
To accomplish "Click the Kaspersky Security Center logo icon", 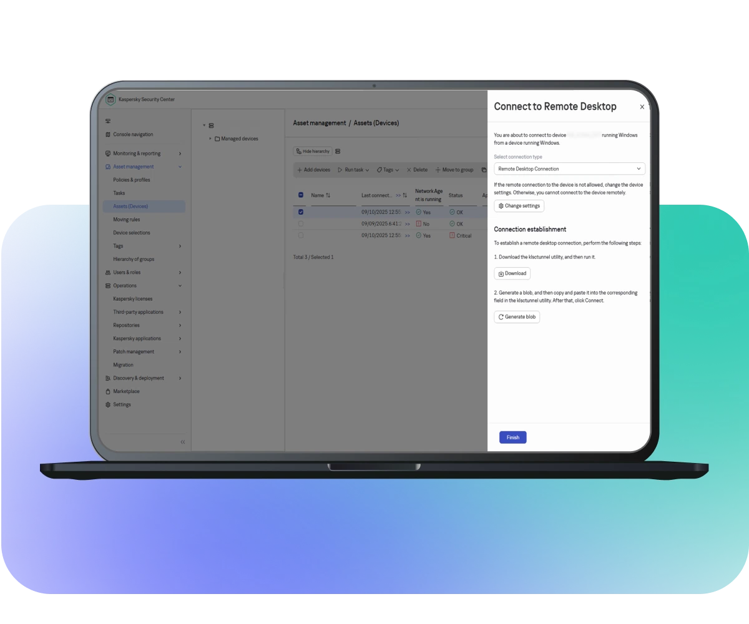I will pyautogui.click(x=110, y=99).
